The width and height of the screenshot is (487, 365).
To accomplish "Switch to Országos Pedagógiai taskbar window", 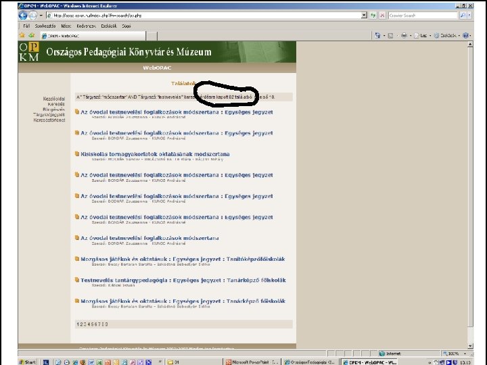I will pos(310,362).
